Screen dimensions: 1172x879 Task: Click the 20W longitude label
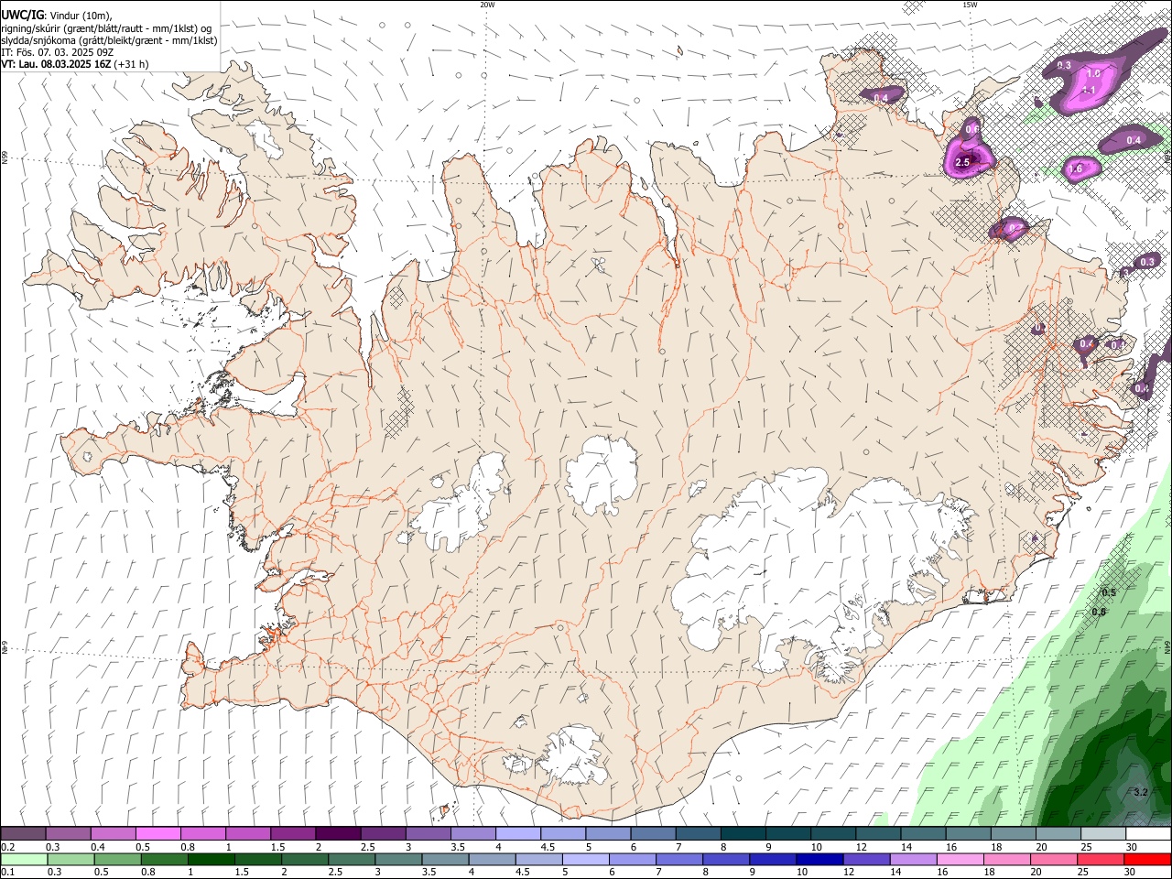pyautogui.click(x=487, y=5)
